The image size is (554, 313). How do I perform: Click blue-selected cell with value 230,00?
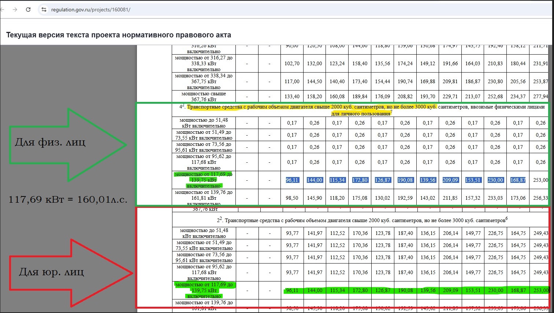pyautogui.click(x=495, y=180)
